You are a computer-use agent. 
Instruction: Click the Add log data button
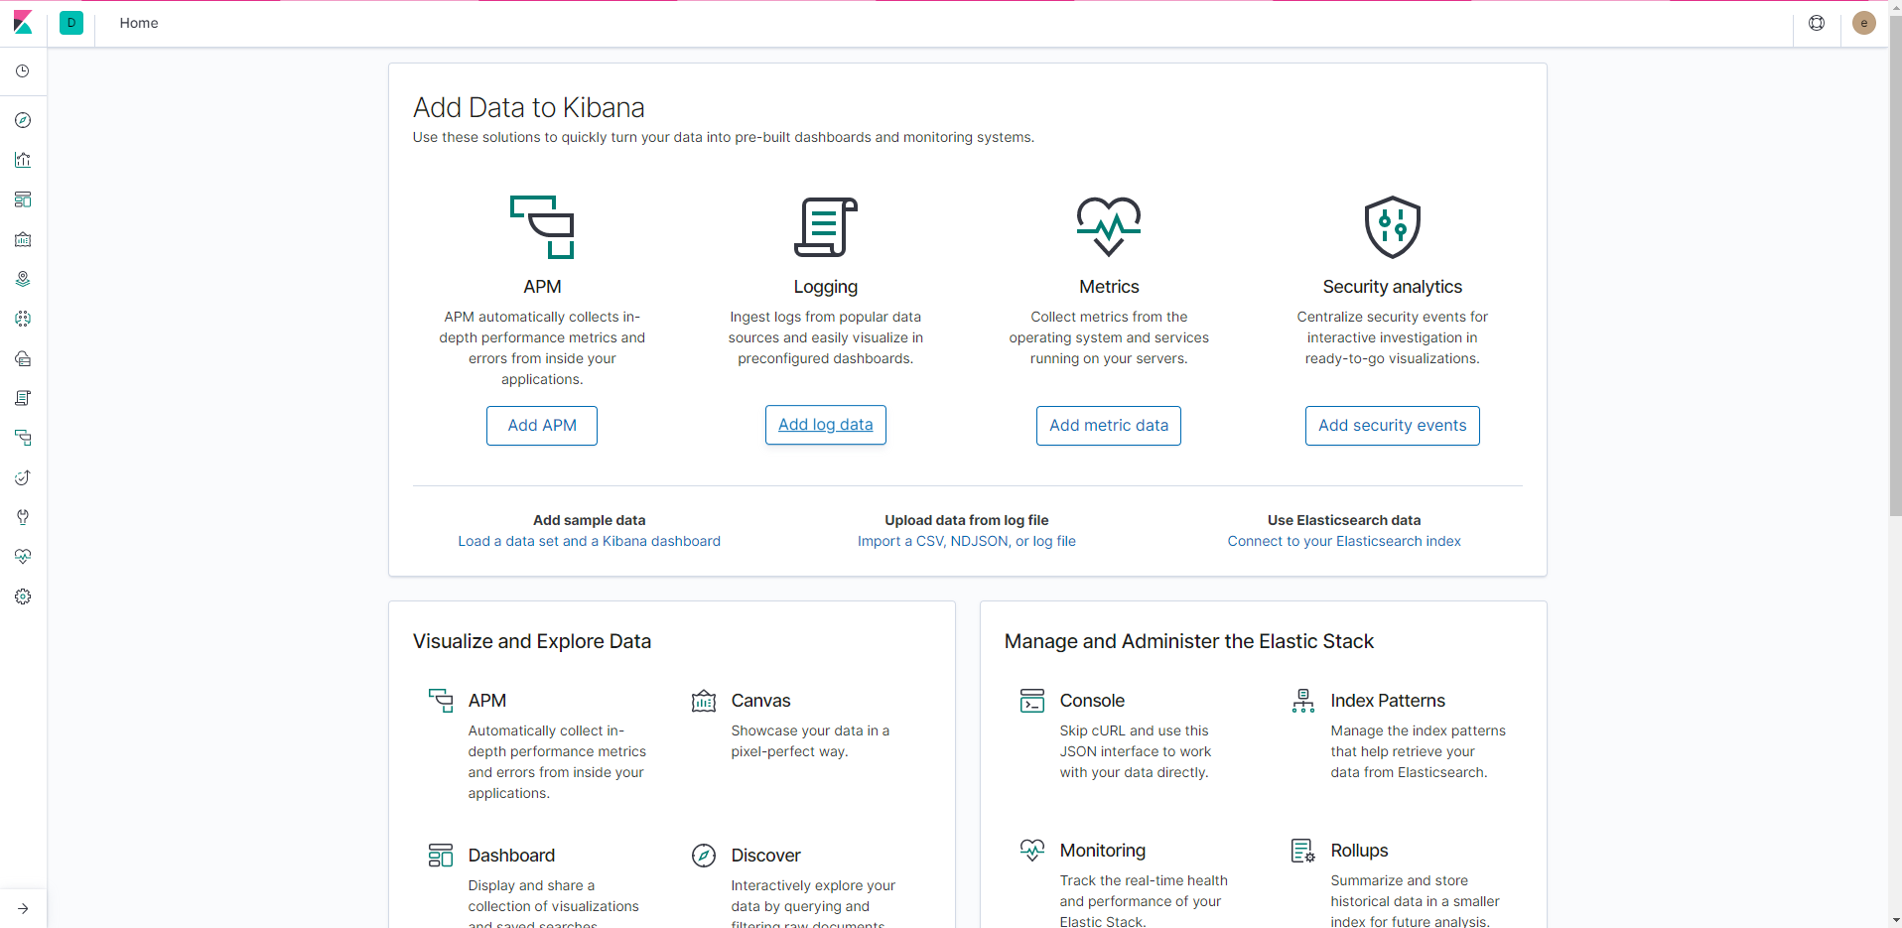point(826,425)
